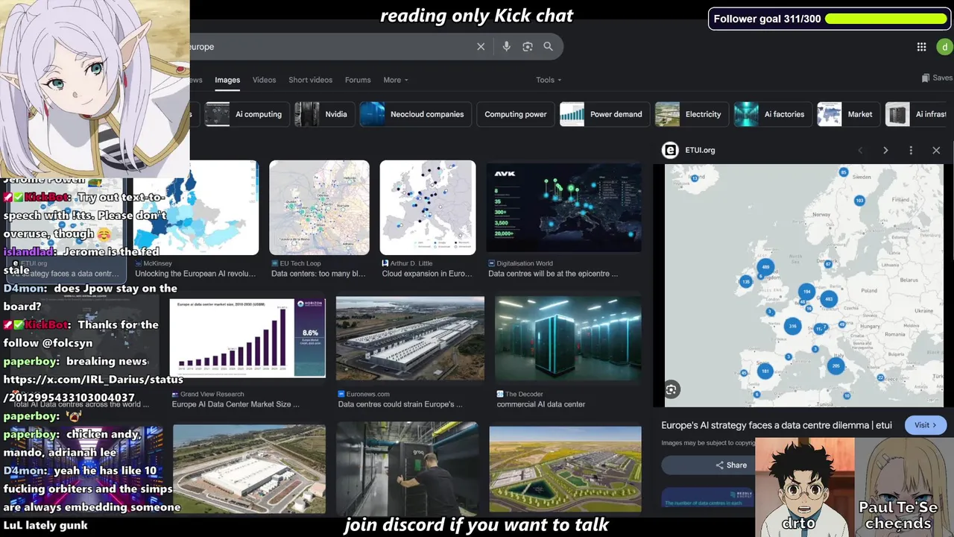Select the Neocloud companies filter chip
Screen dimensions: 954x537
pyautogui.click(x=414, y=114)
